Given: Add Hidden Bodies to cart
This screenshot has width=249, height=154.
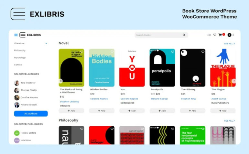Looking at the screenshot, I should (x=102, y=111).
